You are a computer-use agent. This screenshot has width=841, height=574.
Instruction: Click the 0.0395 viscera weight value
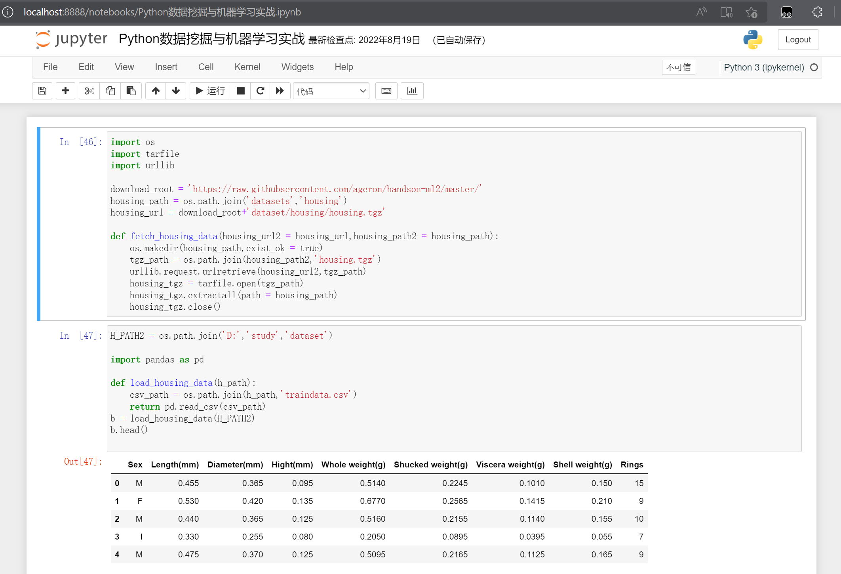point(532,537)
